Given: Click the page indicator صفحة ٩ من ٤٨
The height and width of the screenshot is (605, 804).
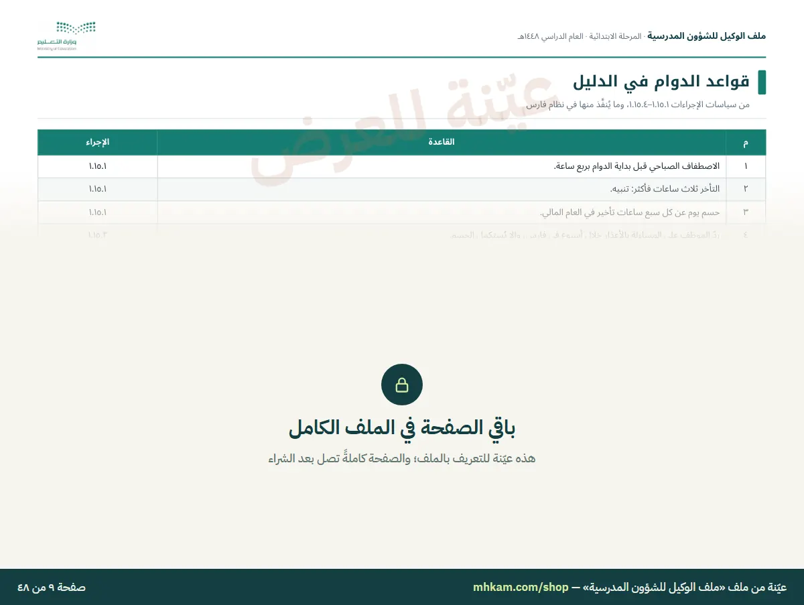Looking at the screenshot, I should click(x=52, y=588).
